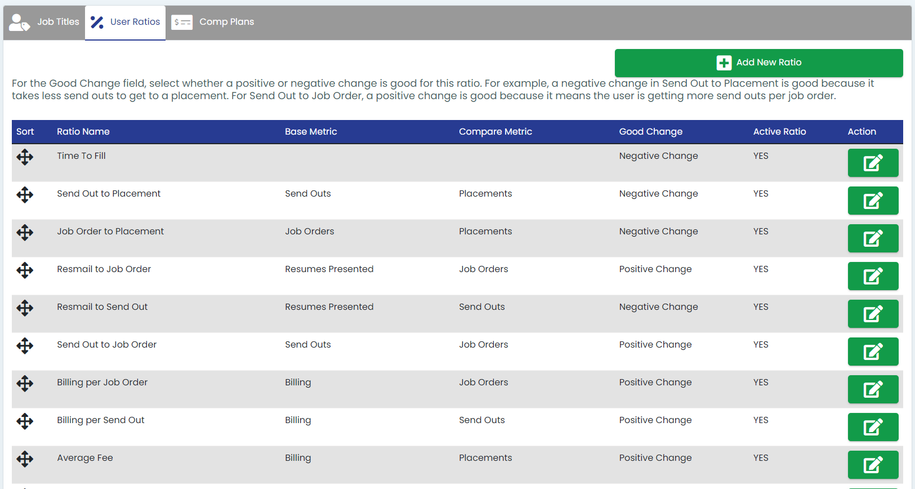
Task: Click Placements compare metric in Average Fee row
Action: (485, 458)
